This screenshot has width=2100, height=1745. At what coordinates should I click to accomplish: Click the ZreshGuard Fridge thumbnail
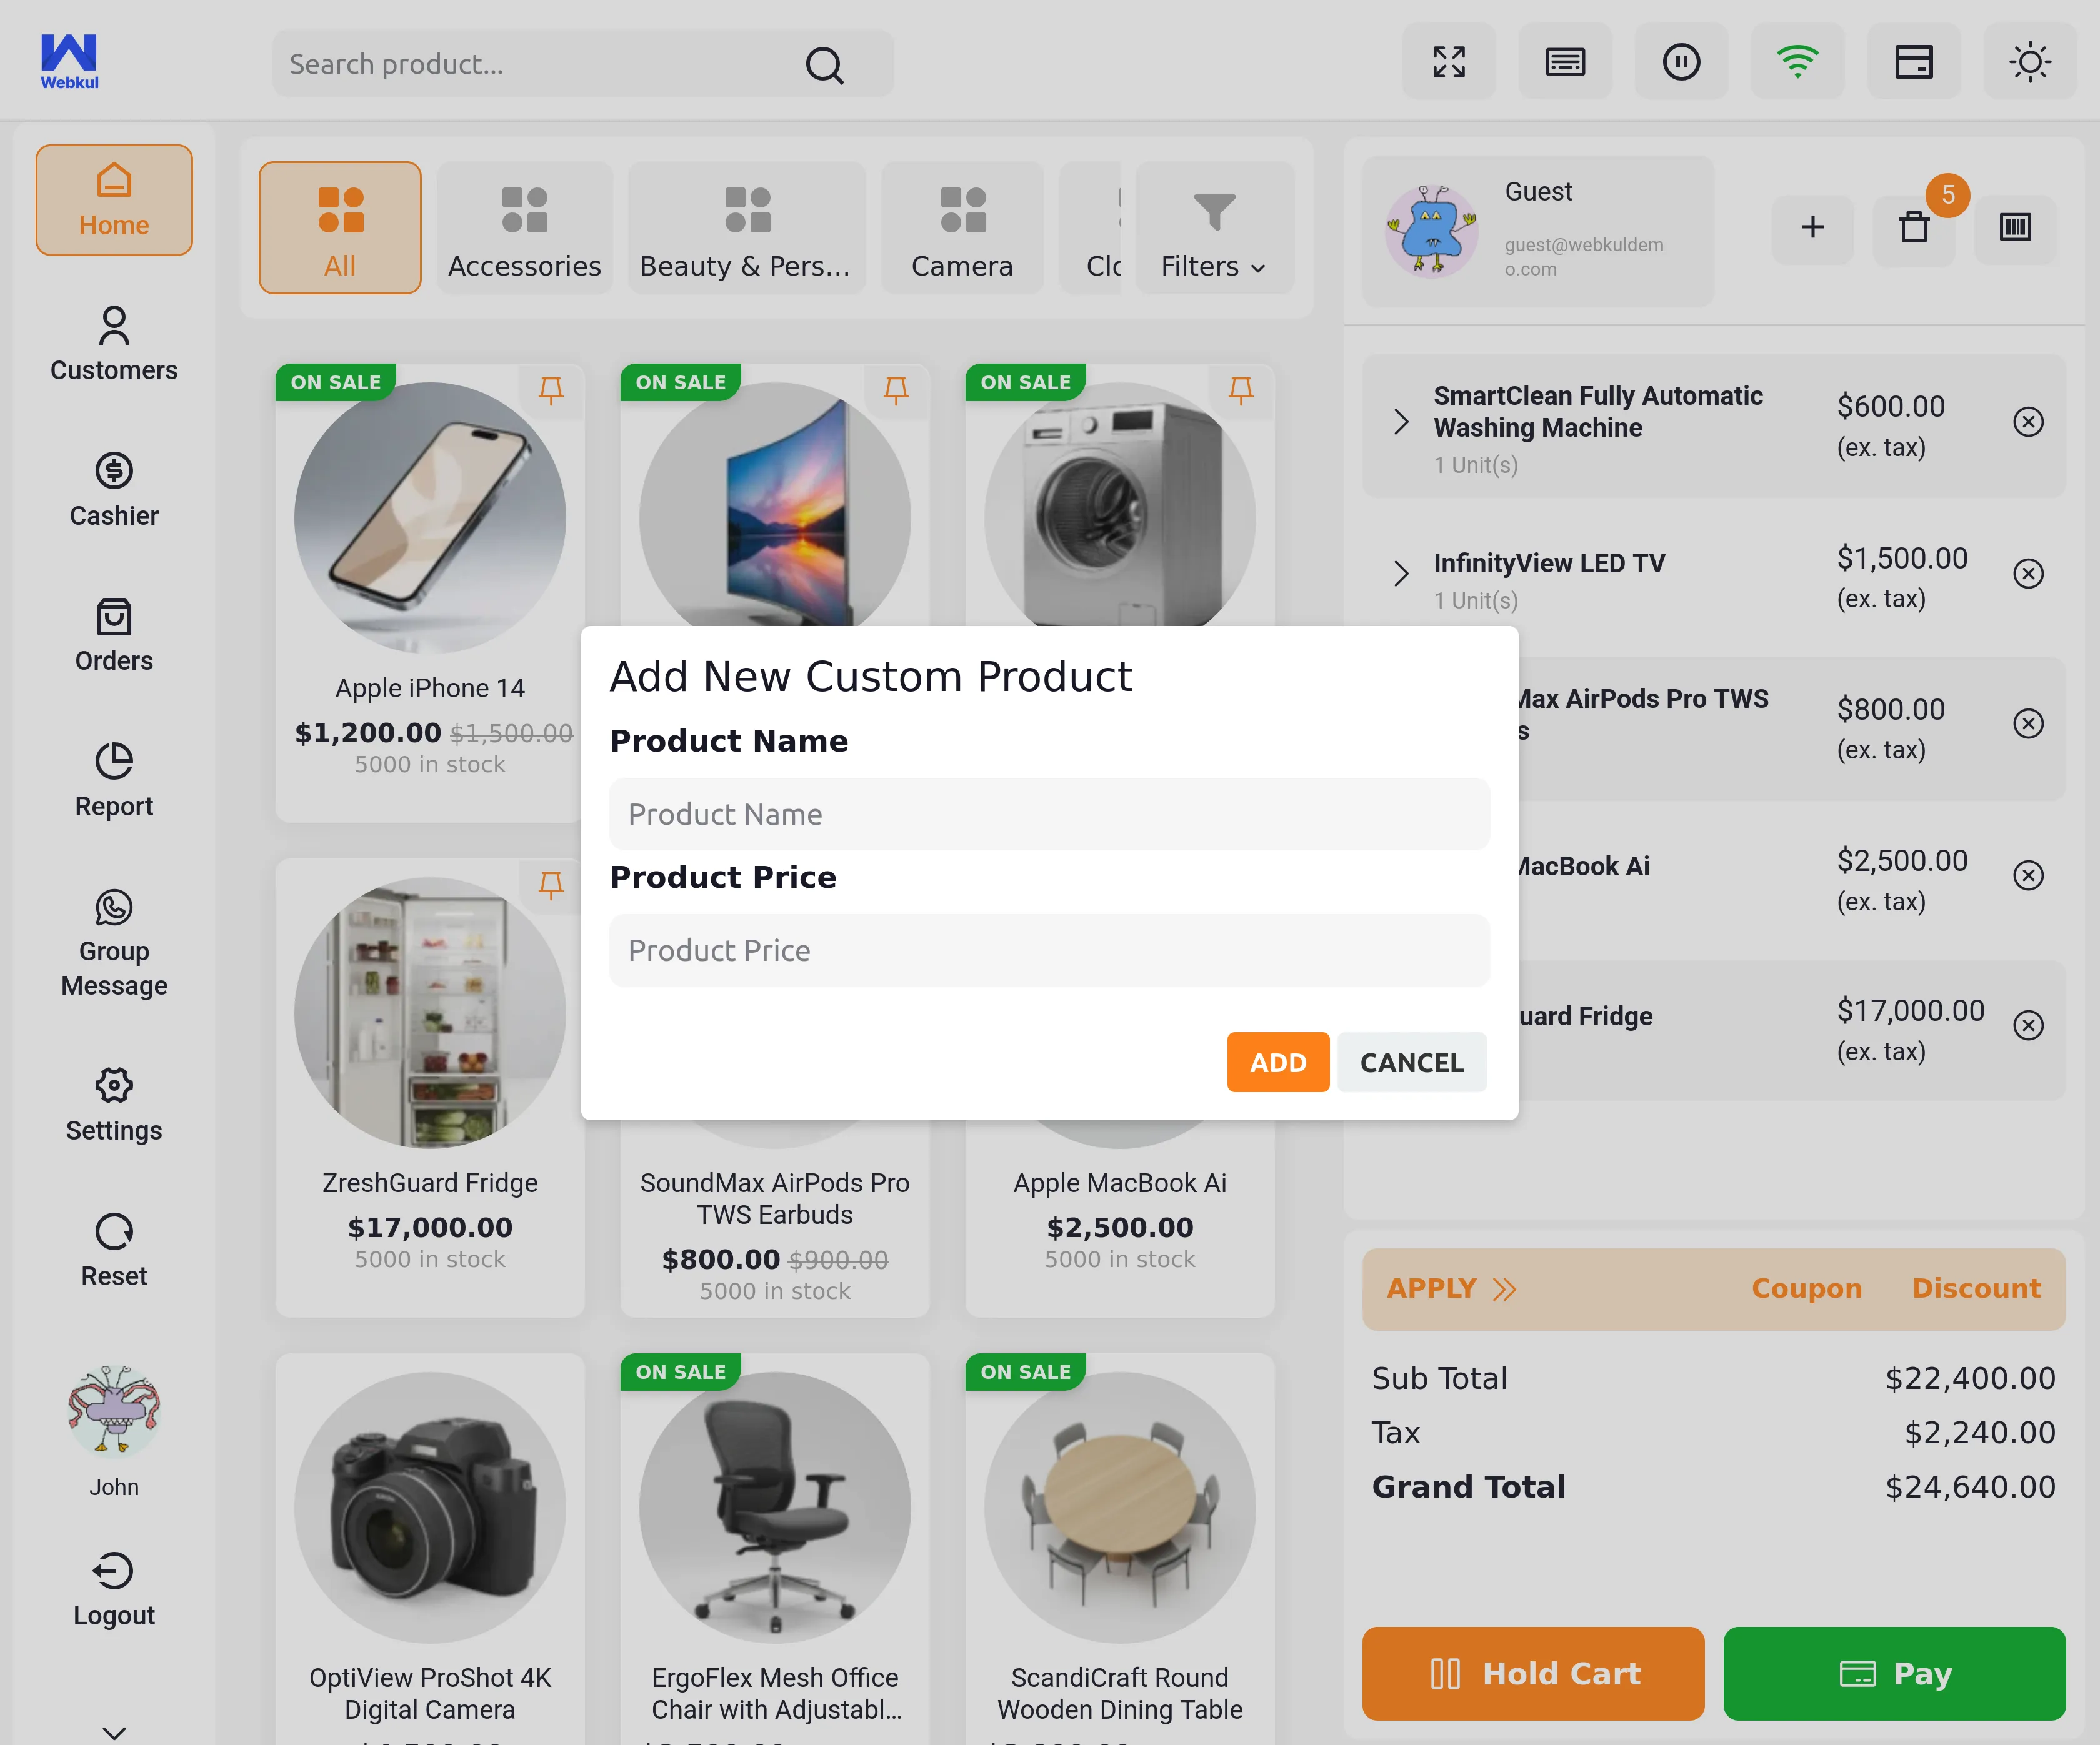[x=430, y=1012]
